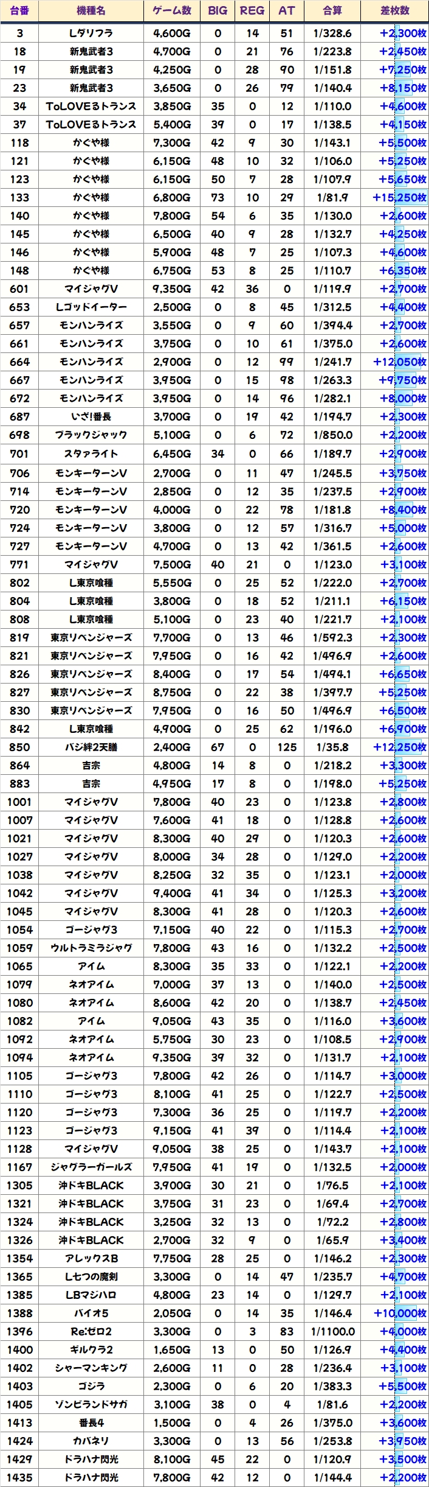The image size is (429, 1487).
Task: Click the 差枚数 column header
Action: (x=394, y=10)
